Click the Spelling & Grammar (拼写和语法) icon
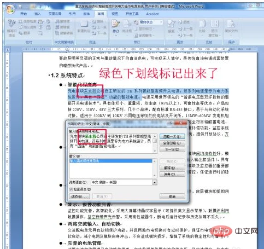The width and height of the screenshot is (264, 249). (x=12, y=27)
